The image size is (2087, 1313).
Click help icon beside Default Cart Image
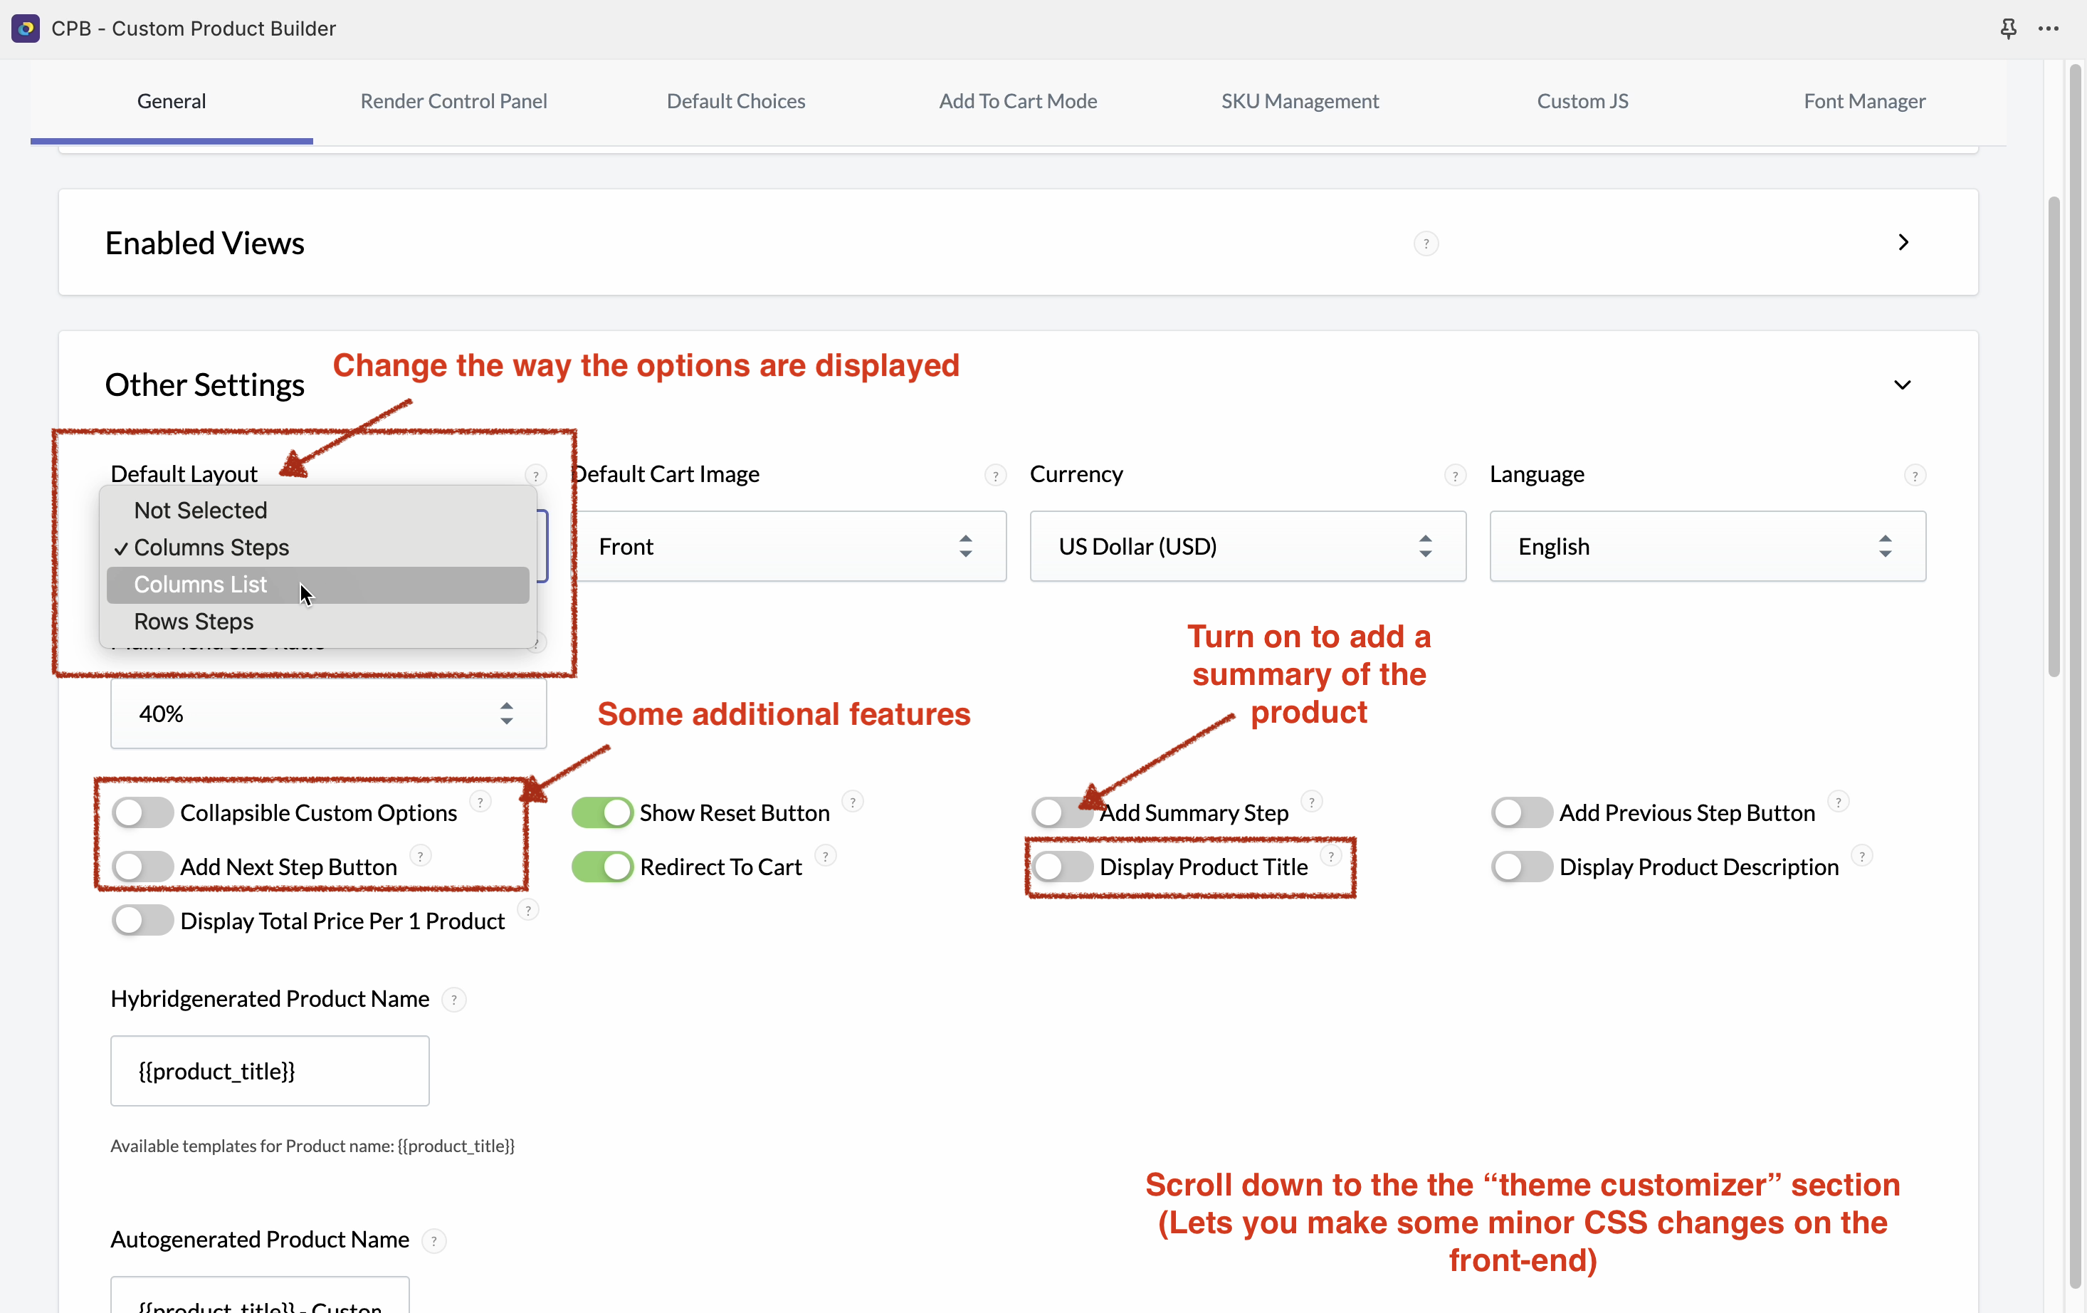tap(995, 475)
